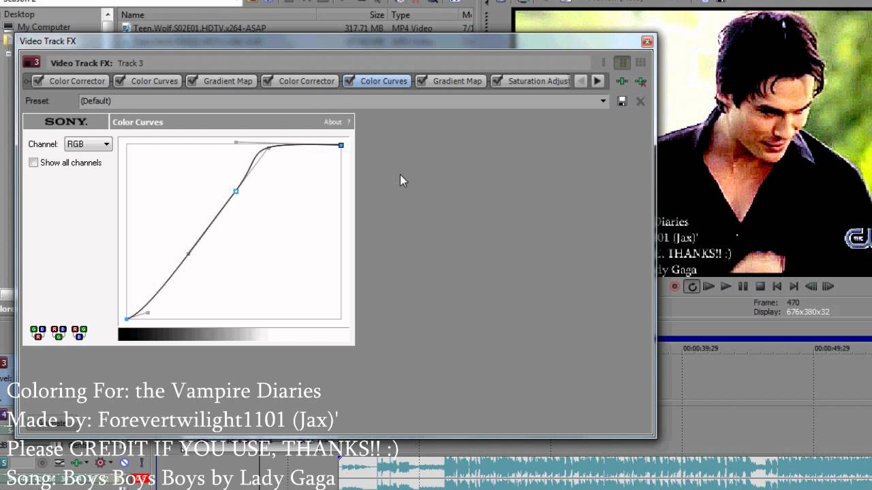Select My Computer in the folder tree
872x490 pixels.
(44, 27)
